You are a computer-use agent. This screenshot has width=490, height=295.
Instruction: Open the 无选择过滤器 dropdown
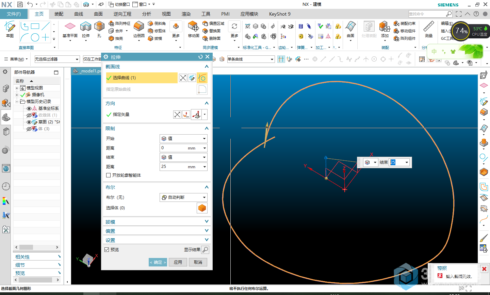click(57, 59)
